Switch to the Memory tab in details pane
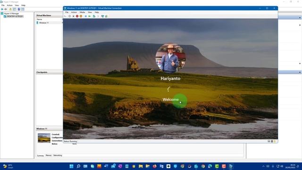Viewport: 302px width, 170px height. (49, 155)
